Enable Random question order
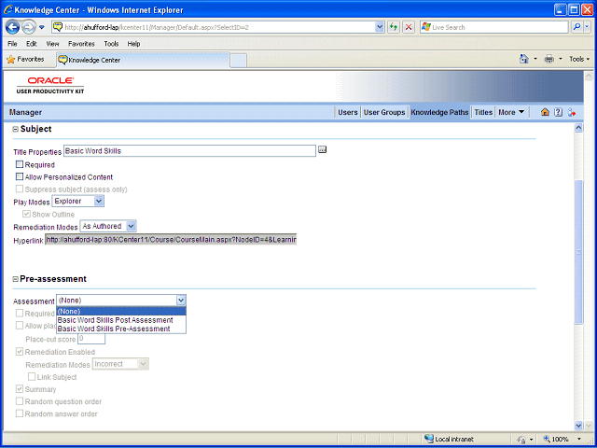597x448 pixels. [20, 401]
